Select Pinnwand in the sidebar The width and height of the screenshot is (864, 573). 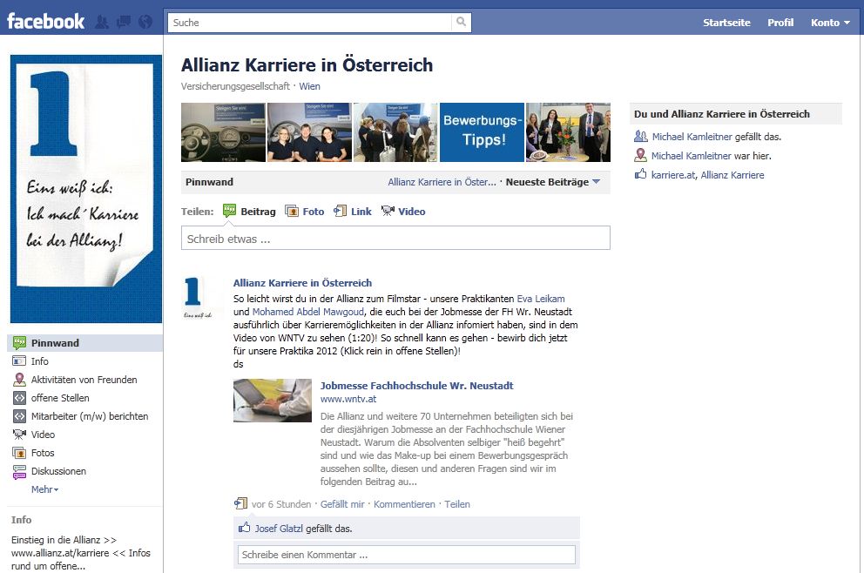tap(84, 343)
